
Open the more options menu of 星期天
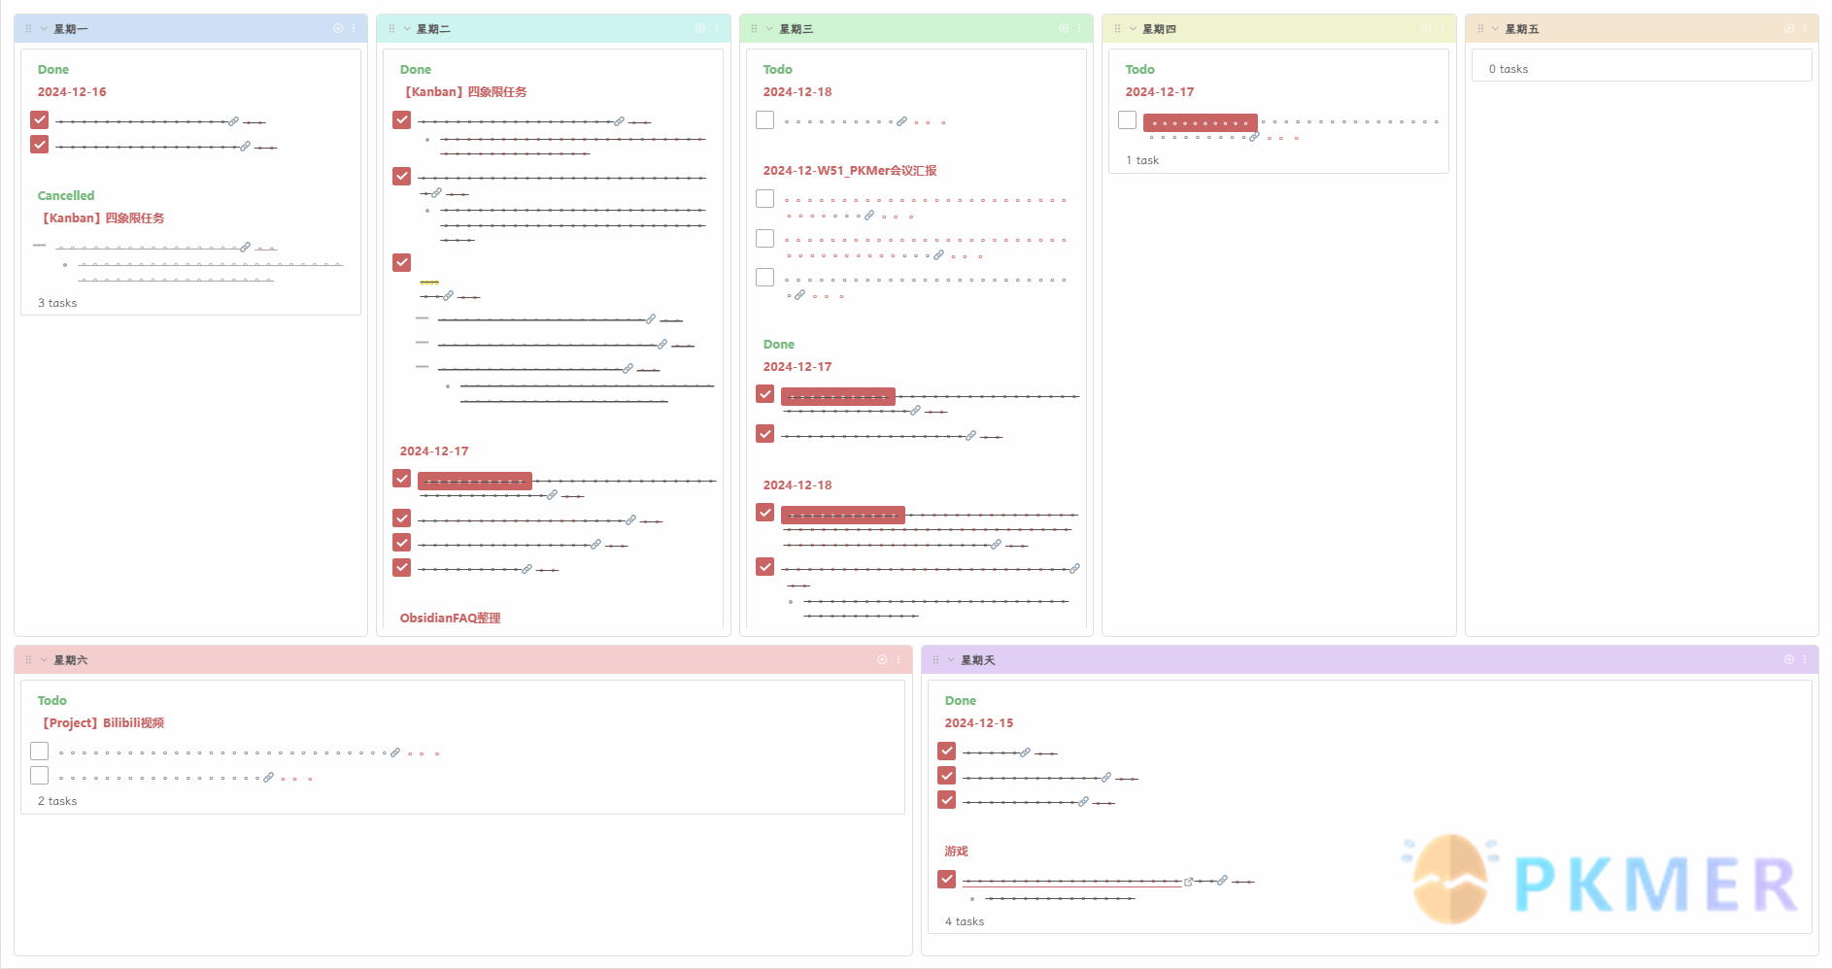click(1805, 660)
